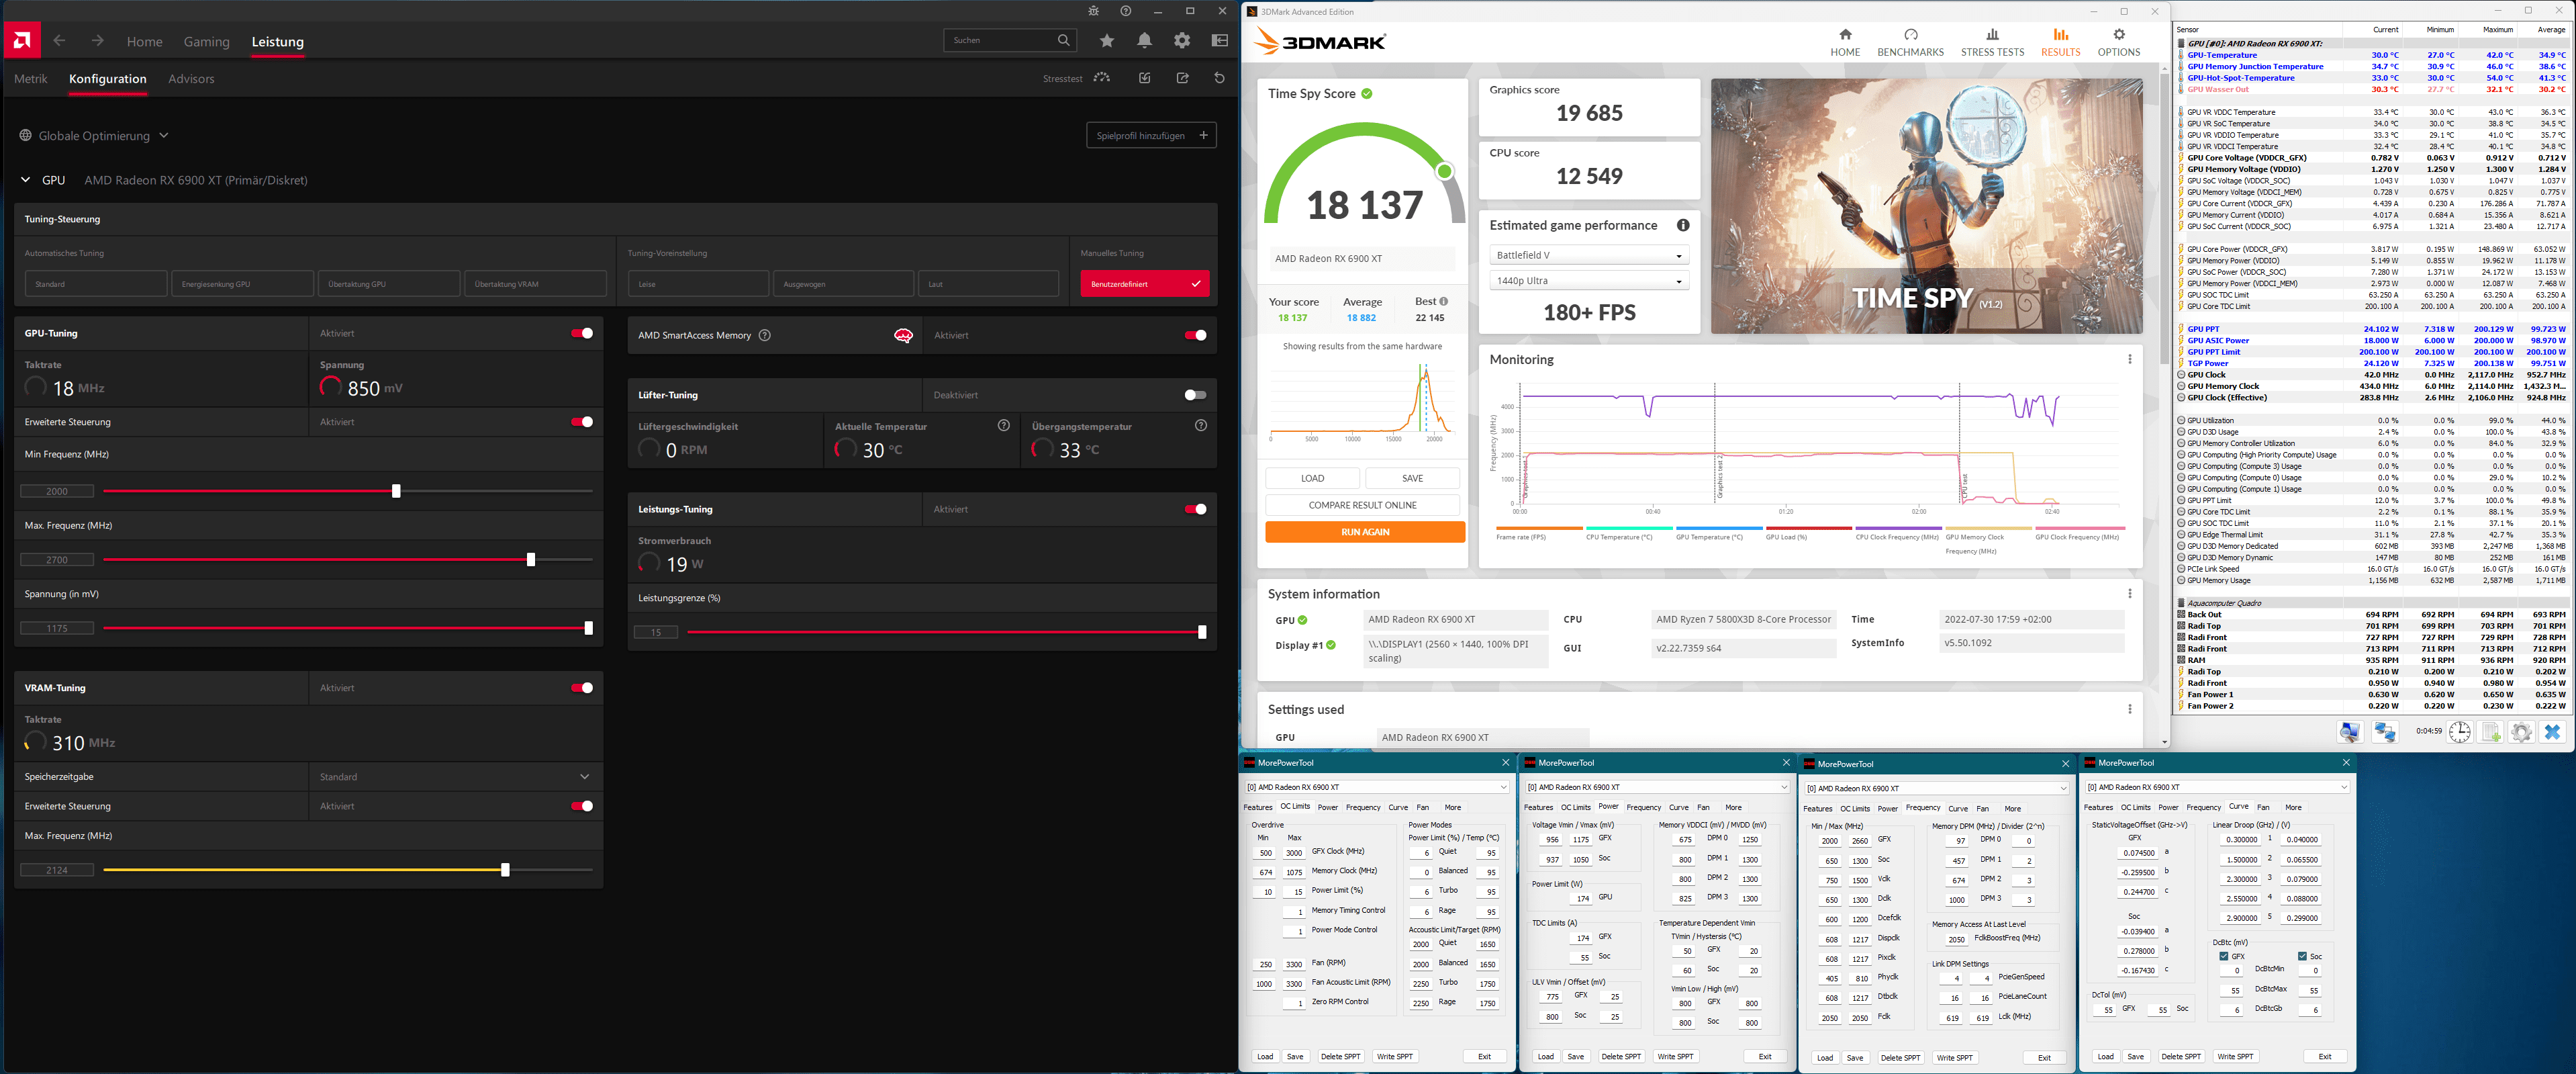
Task: Click the SmartAccess Memory brain icon
Action: pos(903,335)
